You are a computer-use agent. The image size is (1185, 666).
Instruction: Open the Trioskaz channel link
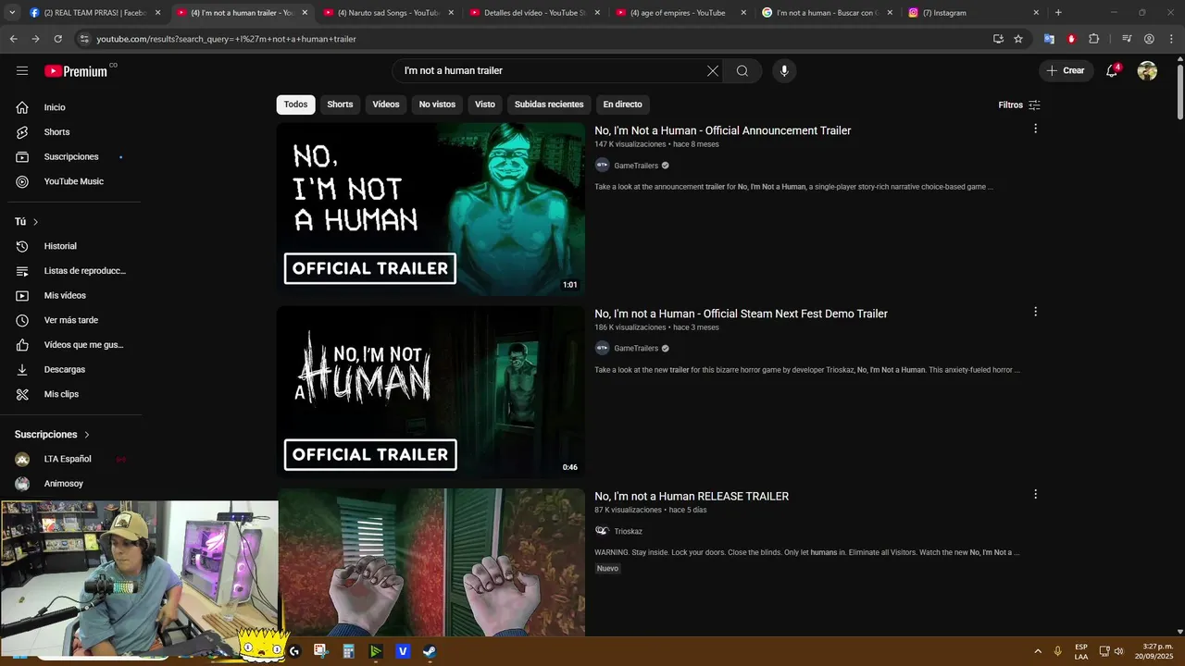(628, 531)
